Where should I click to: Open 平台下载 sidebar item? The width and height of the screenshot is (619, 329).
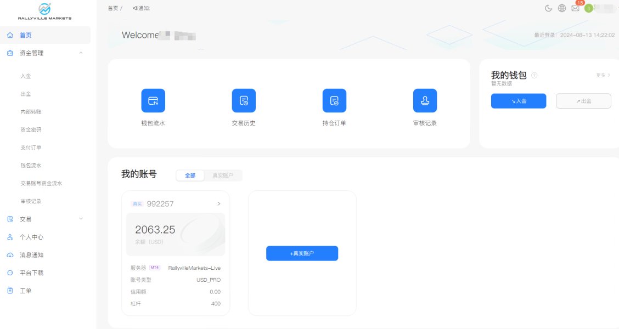32,273
